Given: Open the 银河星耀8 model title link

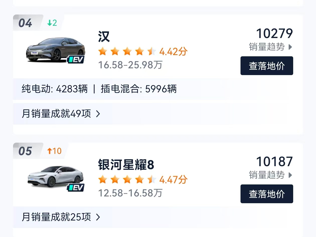Looking at the screenshot, I should pos(126,165).
